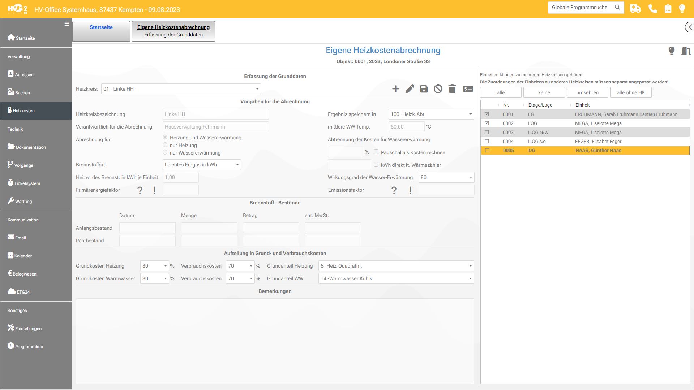The width and height of the screenshot is (694, 390).
Task: Check unit 0003 II.OG N/W checkbox
Action: [487, 132]
